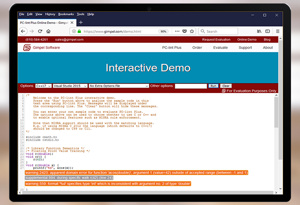This screenshot has width=300, height=205.
Task: Click the up arrow of code editor scrollbar
Action: tap(276, 95)
